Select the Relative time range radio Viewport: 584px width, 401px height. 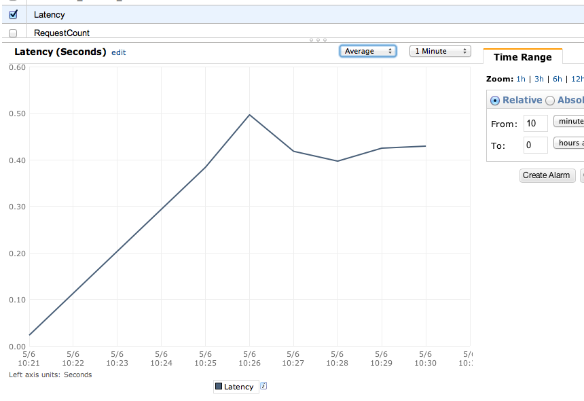494,101
